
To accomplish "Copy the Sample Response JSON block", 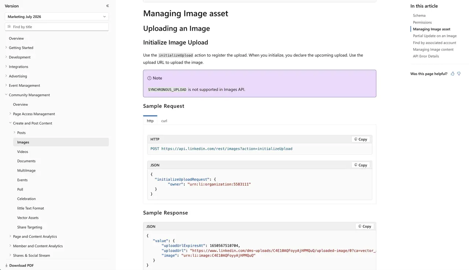I will click(x=365, y=226).
